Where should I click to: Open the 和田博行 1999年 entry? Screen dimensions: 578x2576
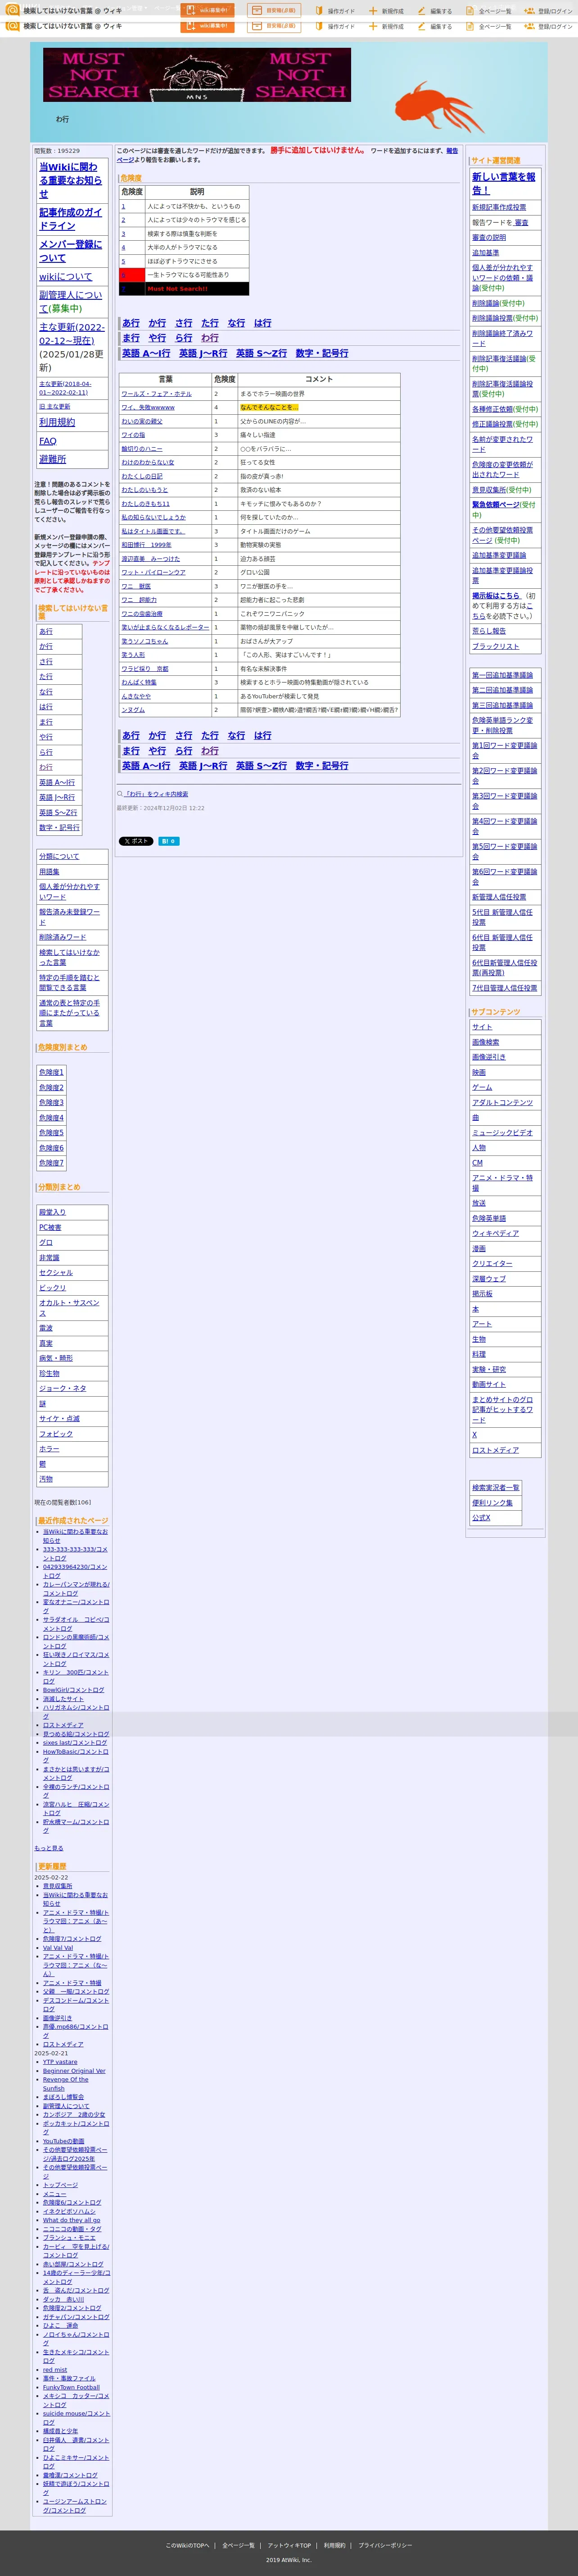[x=147, y=545]
